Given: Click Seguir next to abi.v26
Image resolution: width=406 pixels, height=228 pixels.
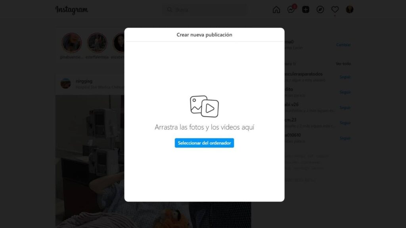Looking at the screenshot, I should 345,107.
